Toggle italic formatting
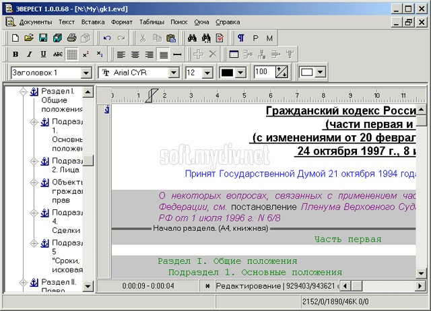 pos(30,54)
